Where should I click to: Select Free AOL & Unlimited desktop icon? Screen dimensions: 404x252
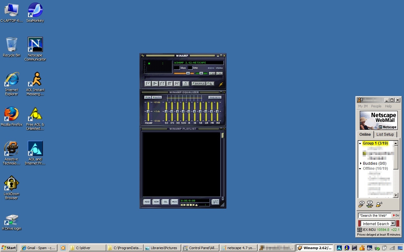(x=35, y=118)
